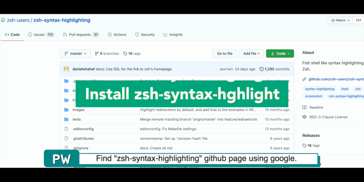Select the zsh topic tag
Viewport: 364px width, 182px height.
pyautogui.click(x=358, y=89)
